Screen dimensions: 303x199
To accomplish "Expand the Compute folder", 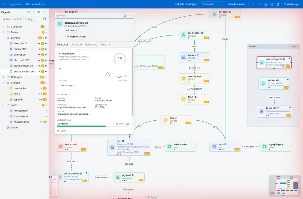I will click(x=4, y=27).
